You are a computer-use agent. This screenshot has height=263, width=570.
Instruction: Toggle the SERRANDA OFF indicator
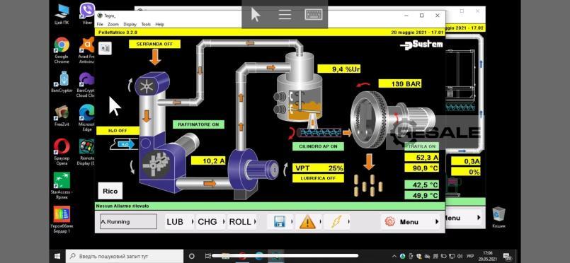[154, 45]
